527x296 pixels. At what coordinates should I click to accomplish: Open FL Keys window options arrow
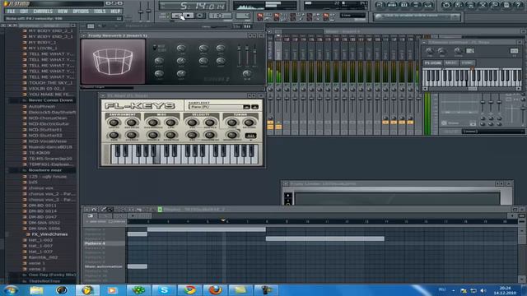(103, 95)
